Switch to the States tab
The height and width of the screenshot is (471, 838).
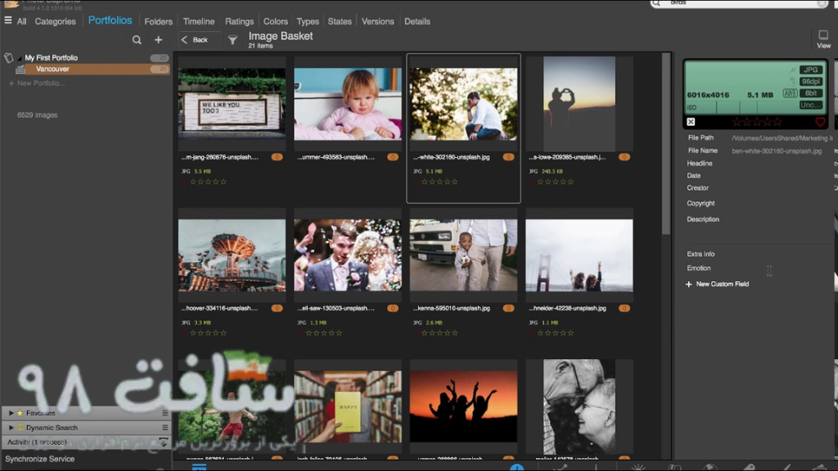(x=340, y=21)
